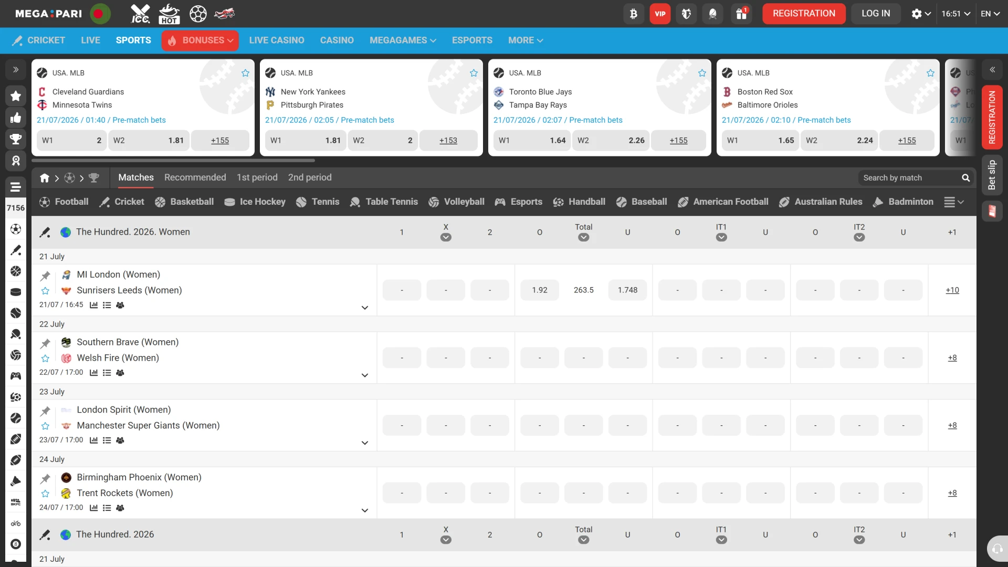
Task: Favorite the New York Yankees card
Action: 474,73
